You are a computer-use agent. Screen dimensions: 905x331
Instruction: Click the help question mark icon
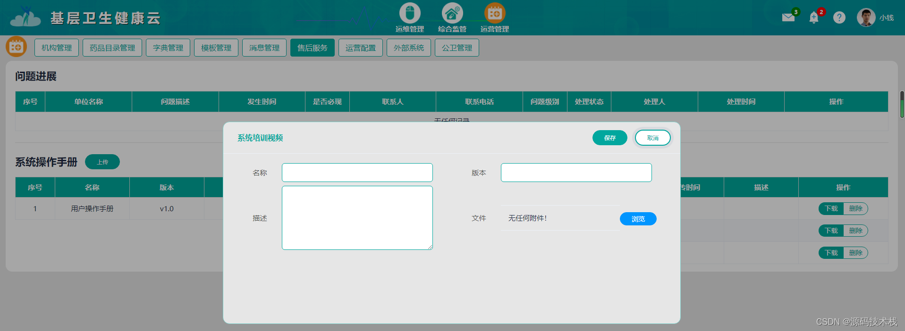coord(839,17)
